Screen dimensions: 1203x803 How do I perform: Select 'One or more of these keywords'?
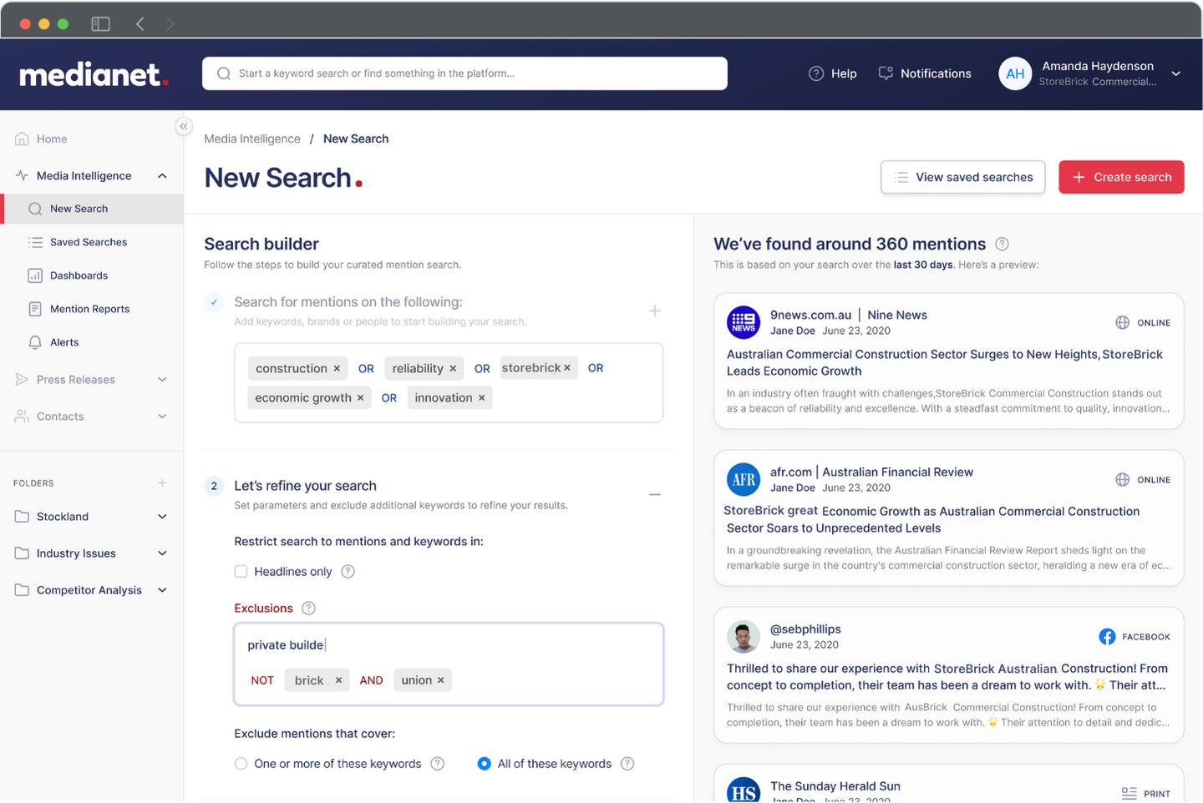point(241,764)
